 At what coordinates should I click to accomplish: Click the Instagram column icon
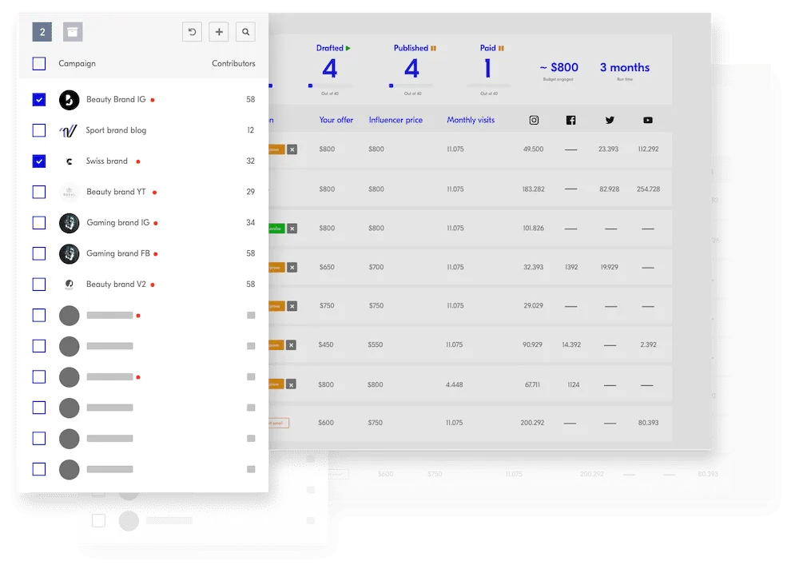point(534,121)
